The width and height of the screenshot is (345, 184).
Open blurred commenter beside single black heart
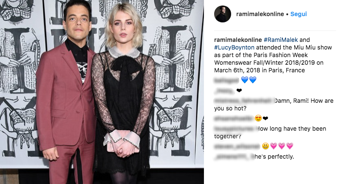(224, 91)
